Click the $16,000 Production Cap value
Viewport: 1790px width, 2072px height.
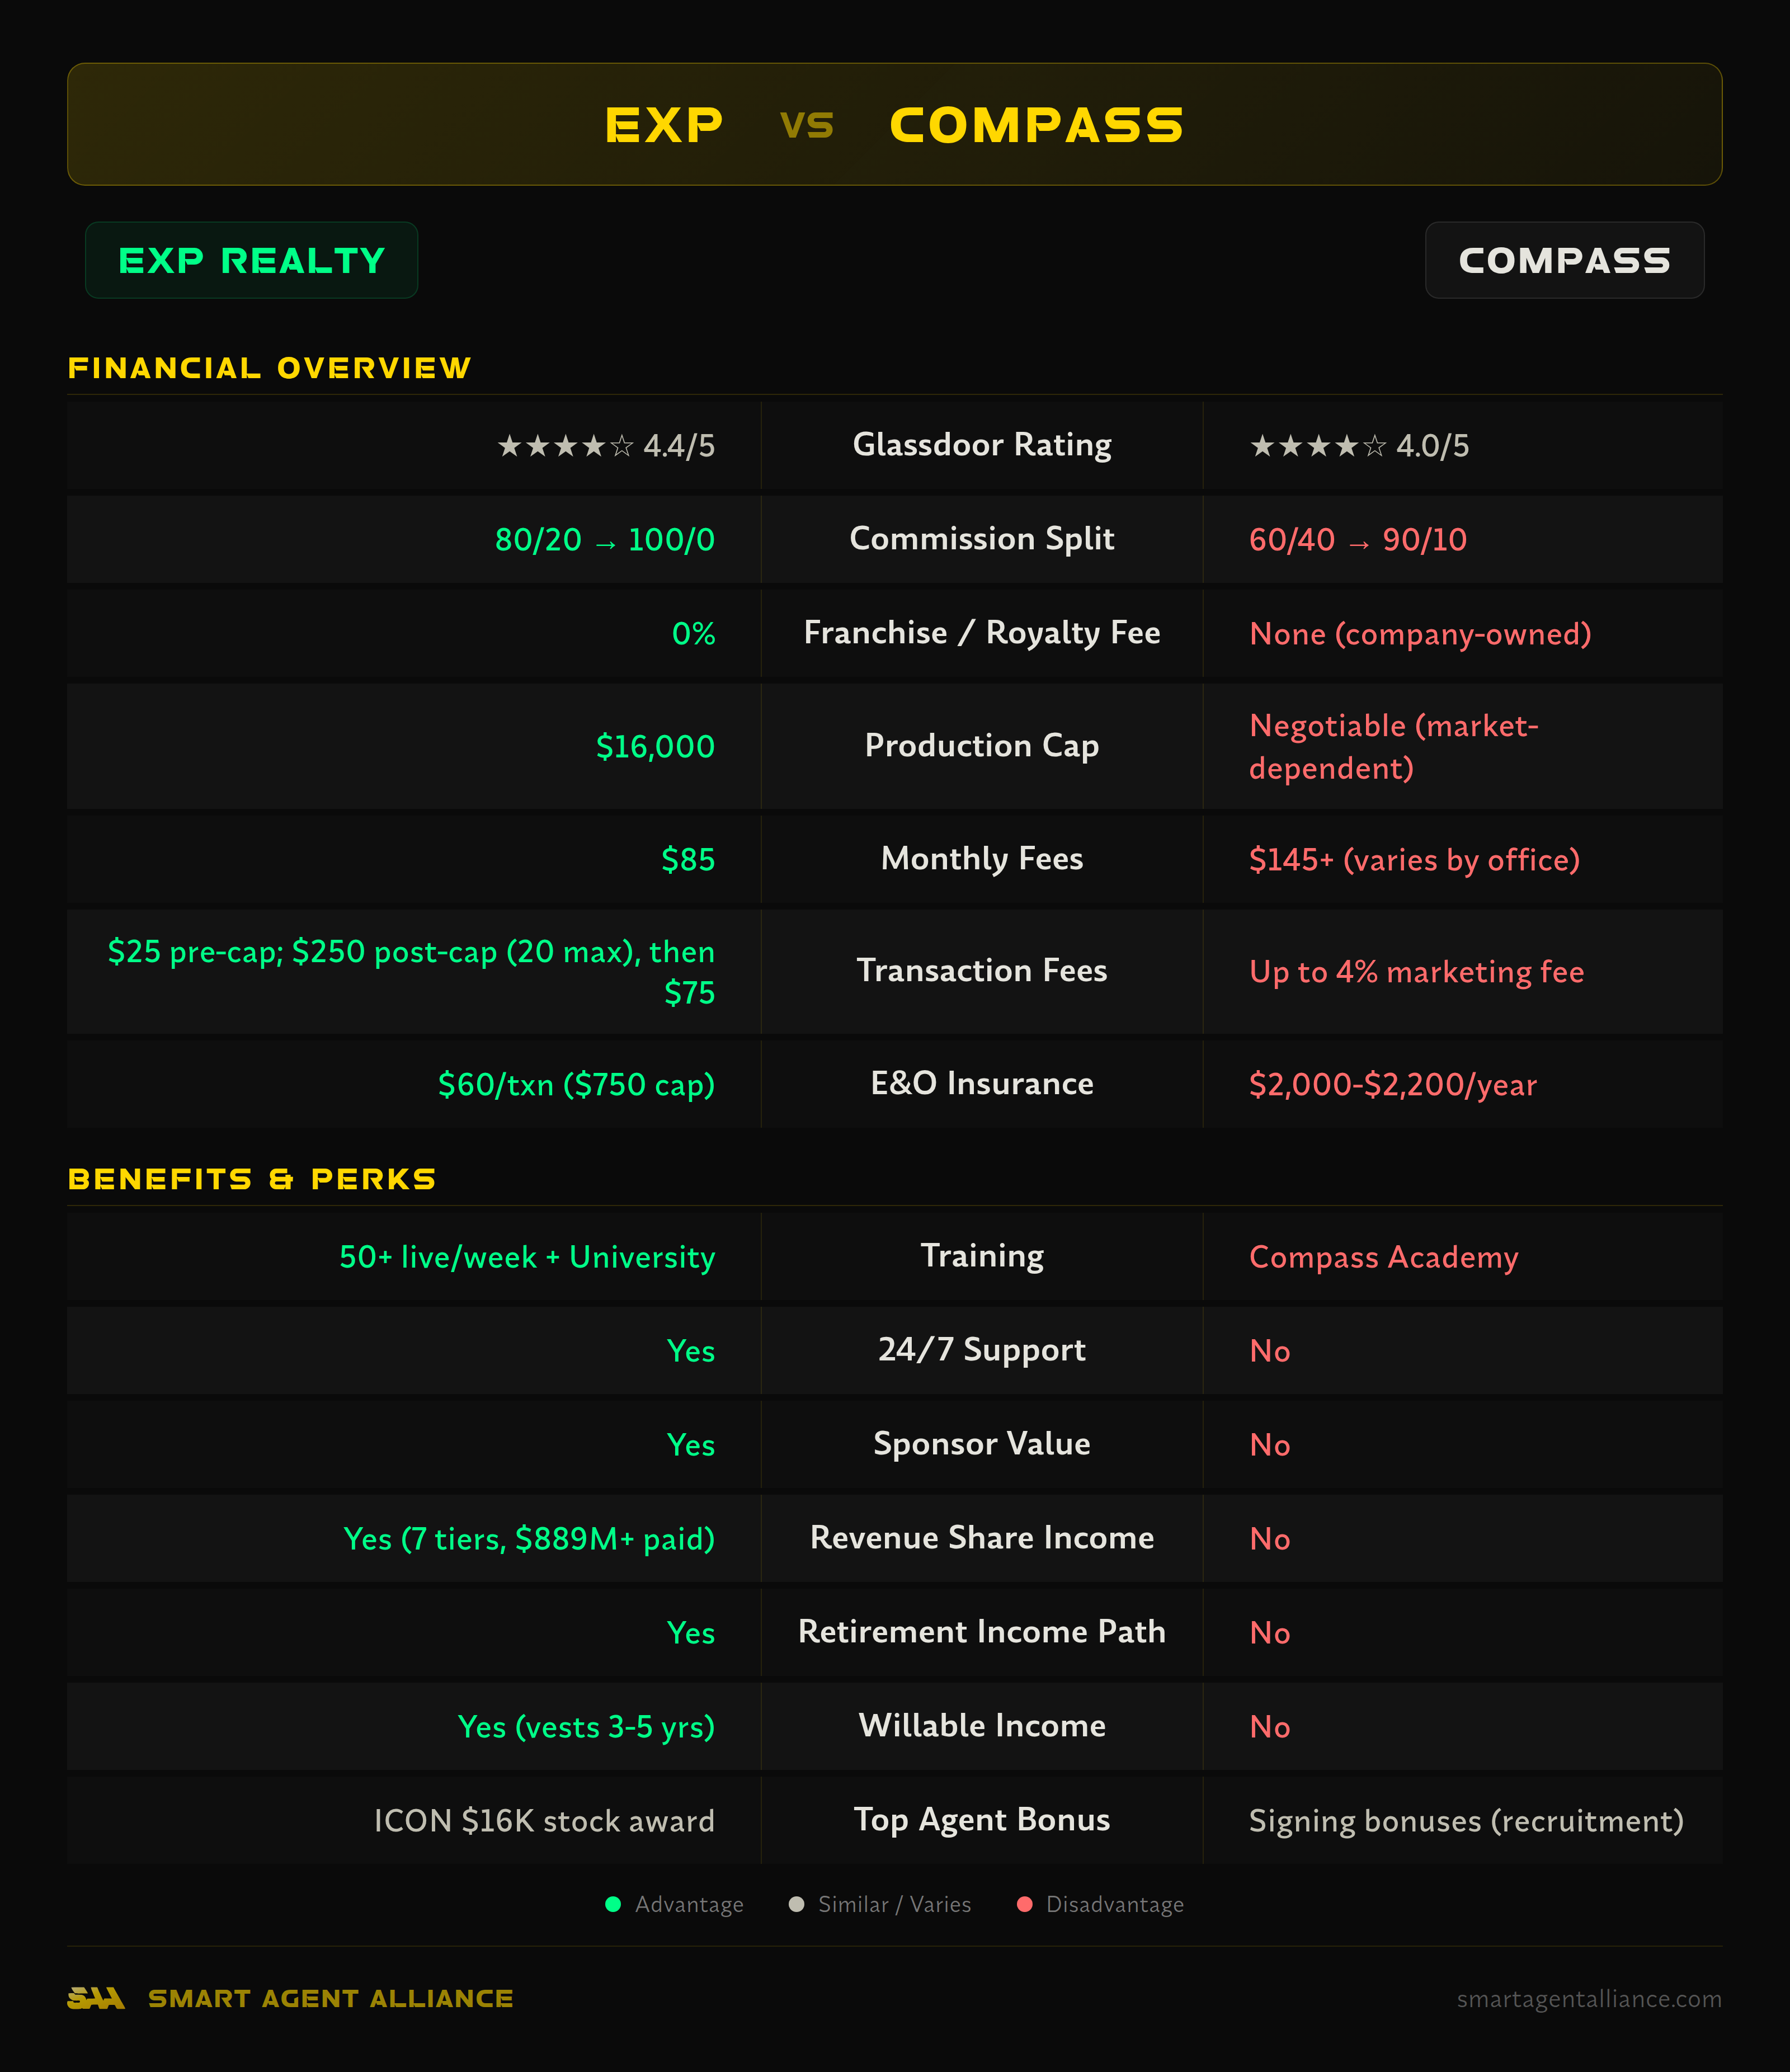pos(655,747)
